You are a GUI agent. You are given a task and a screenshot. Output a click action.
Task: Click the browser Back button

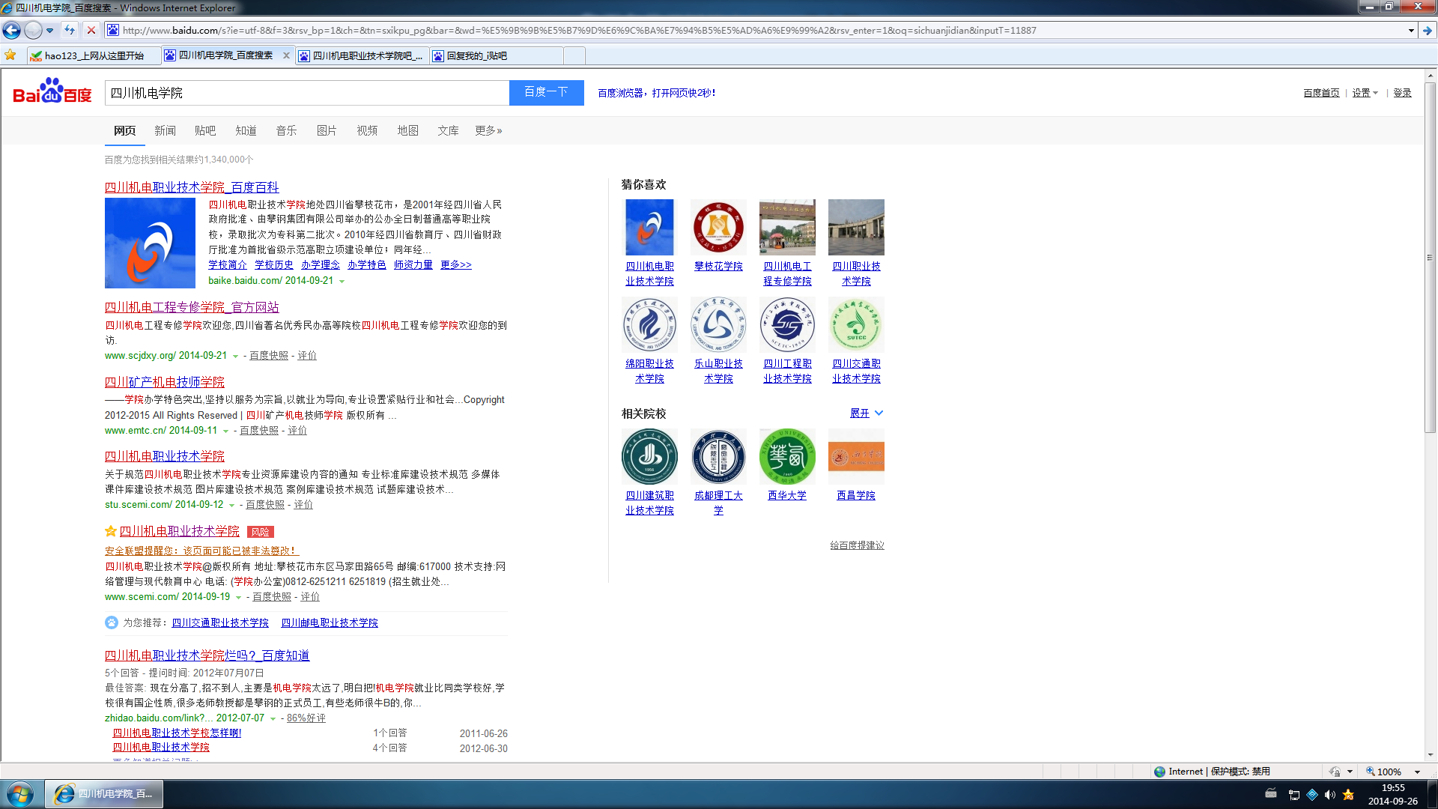(11, 30)
